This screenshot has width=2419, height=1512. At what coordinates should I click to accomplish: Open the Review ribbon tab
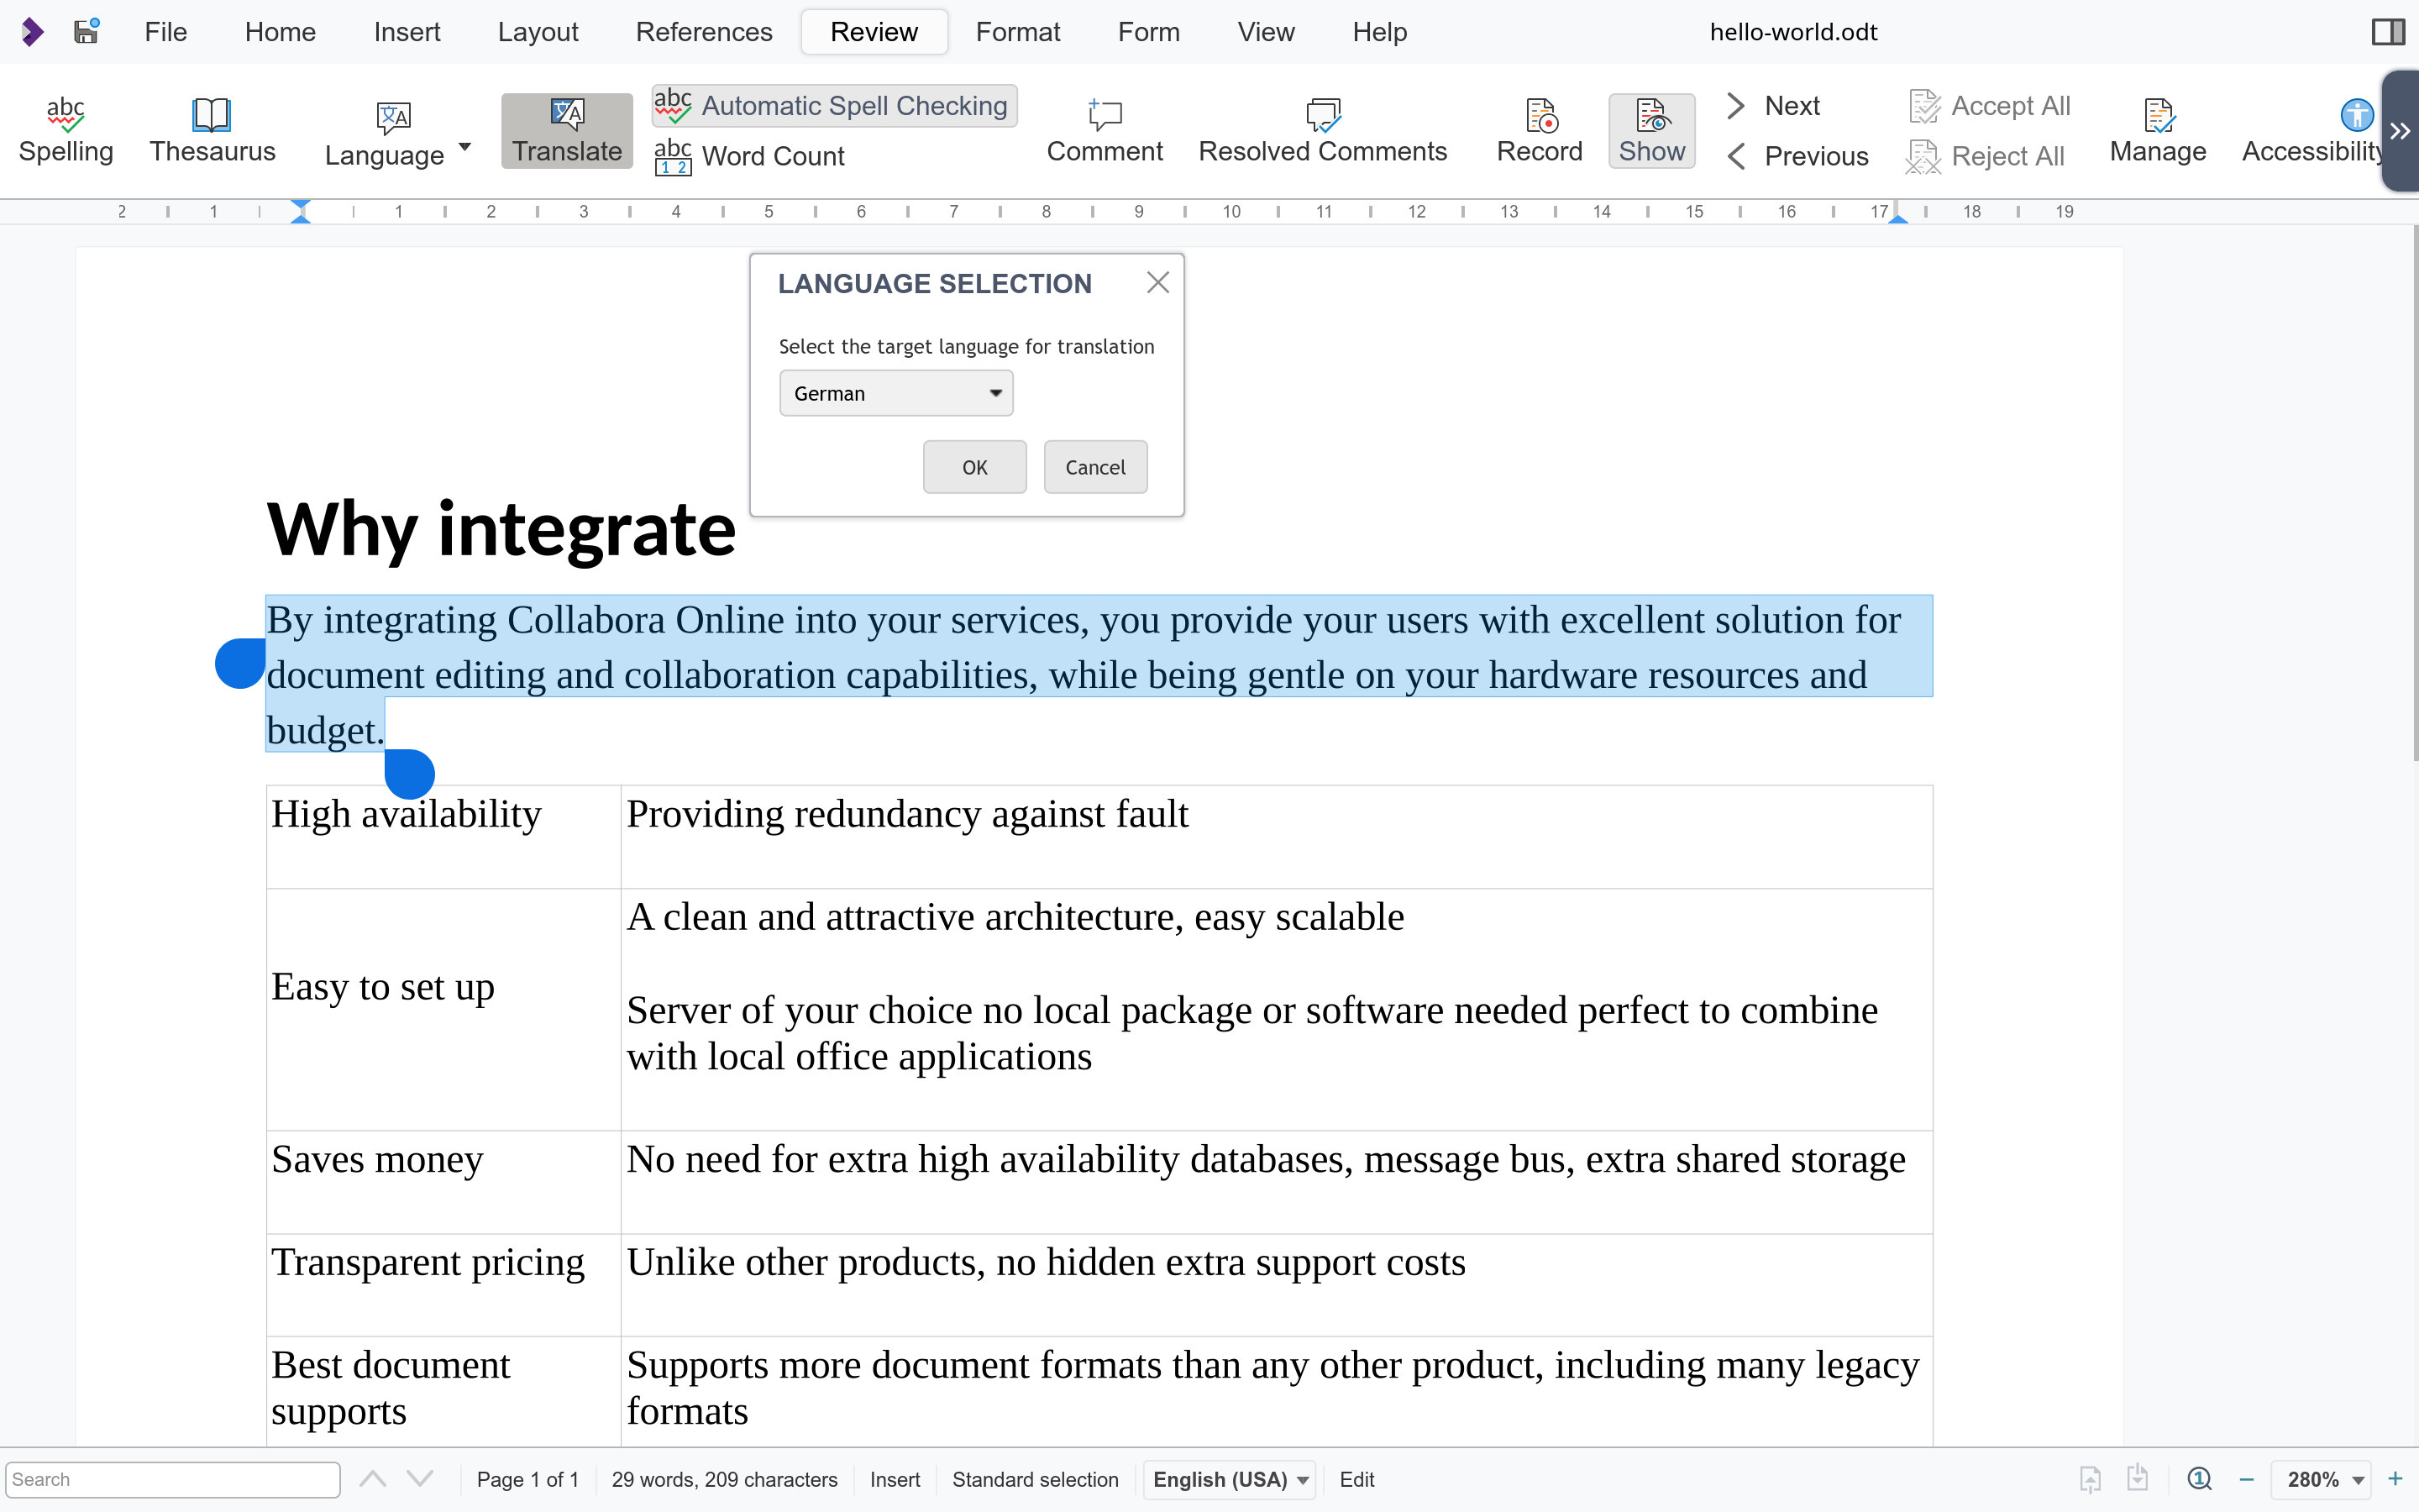point(871,29)
